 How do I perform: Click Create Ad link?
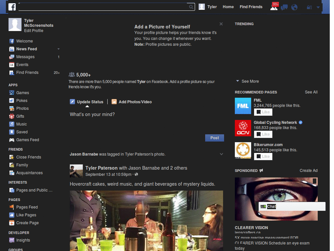tap(309, 171)
